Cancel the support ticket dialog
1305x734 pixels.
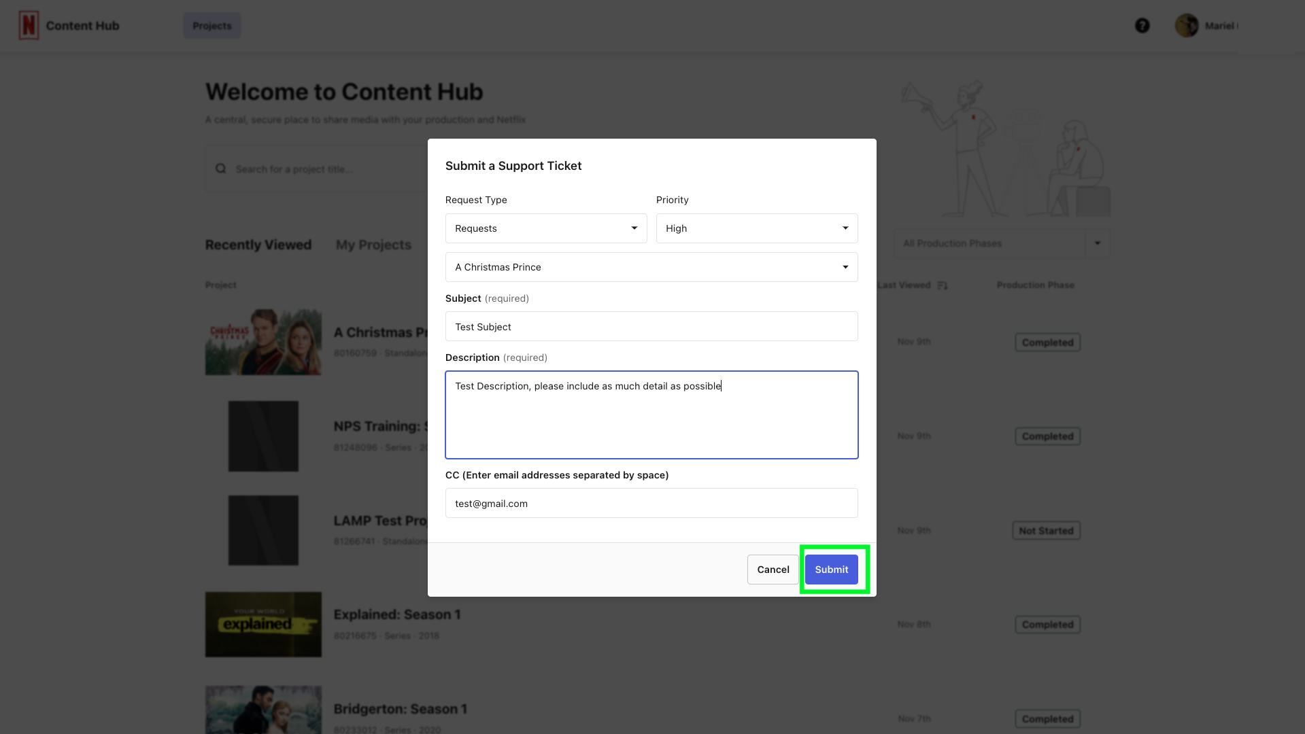pyautogui.click(x=773, y=570)
